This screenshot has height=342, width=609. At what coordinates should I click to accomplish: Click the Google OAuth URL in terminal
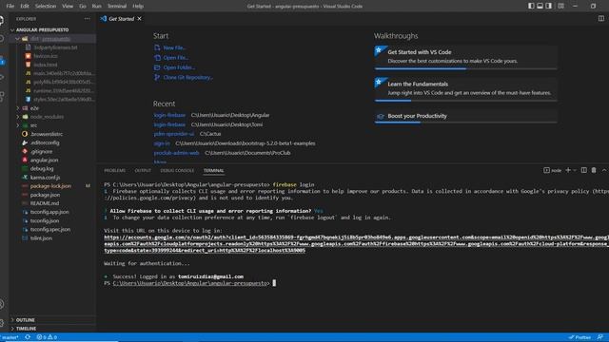[x=356, y=244]
